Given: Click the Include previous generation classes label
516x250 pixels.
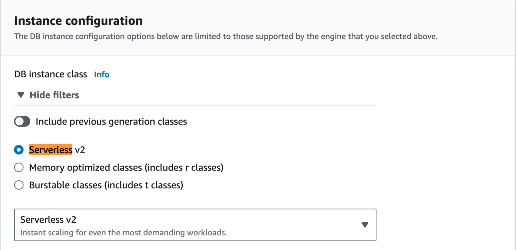Looking at the screenshot, I should 111,121.
